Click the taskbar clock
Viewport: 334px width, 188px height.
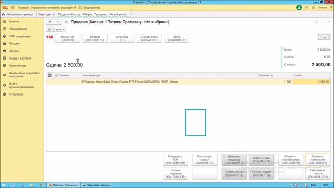coord(325,185)
